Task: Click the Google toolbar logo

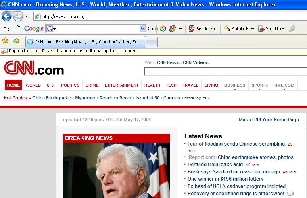Action: 34,29
